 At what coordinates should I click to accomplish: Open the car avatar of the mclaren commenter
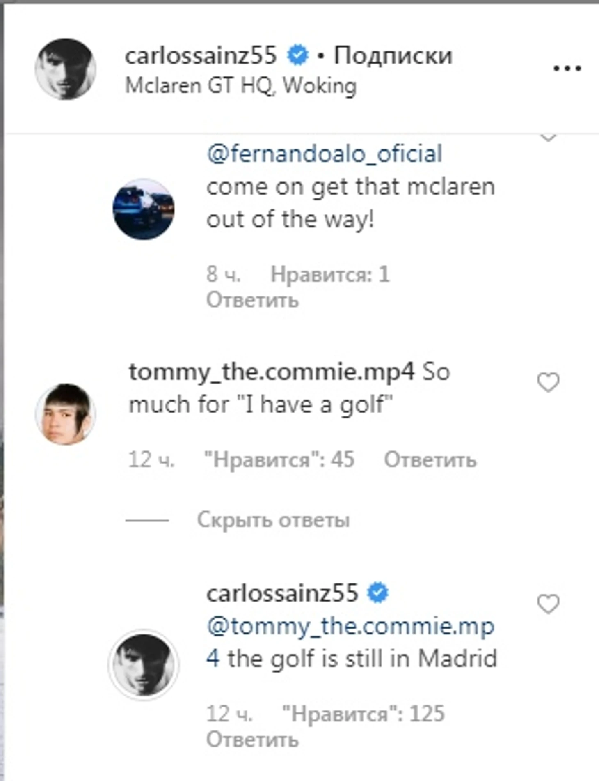(x=144, y=209)
